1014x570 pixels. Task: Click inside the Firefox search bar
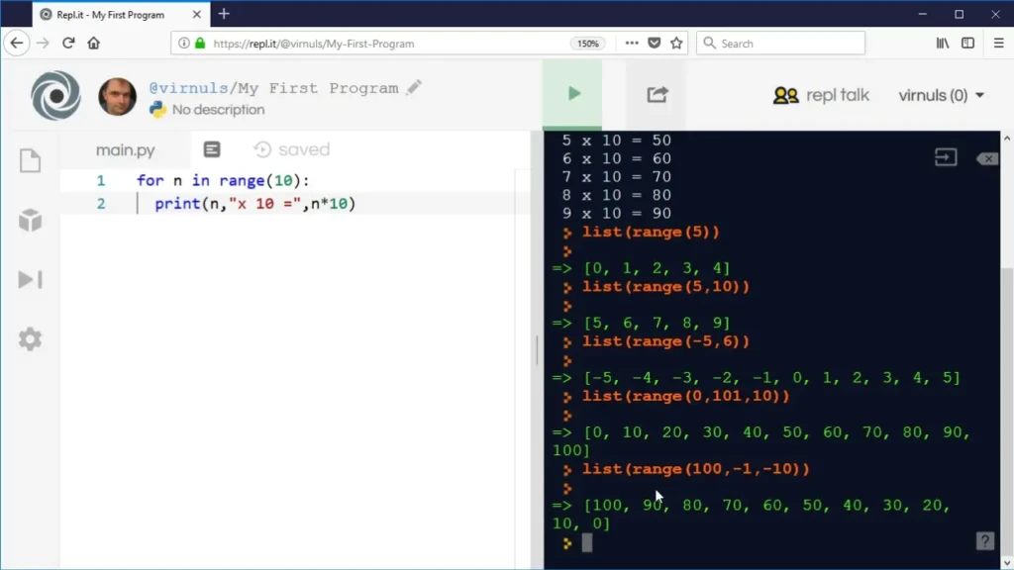click(x=782, y=43)
